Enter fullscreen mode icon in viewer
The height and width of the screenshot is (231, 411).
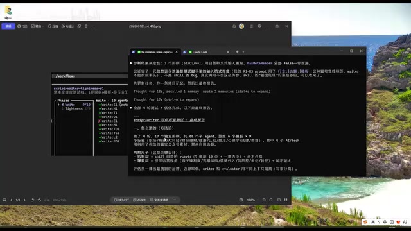tap(286, 200)
